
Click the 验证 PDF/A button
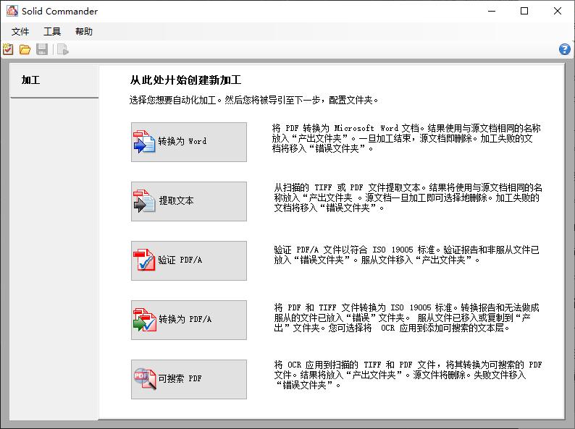coord(189,261)
